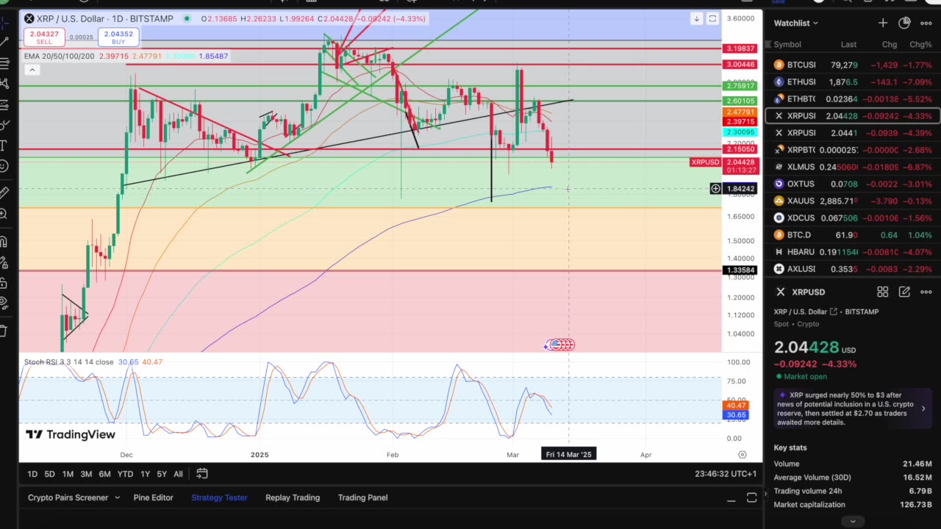Screen dimensions: 941x529
Task: Set the 1D time range
Action: 32,474
